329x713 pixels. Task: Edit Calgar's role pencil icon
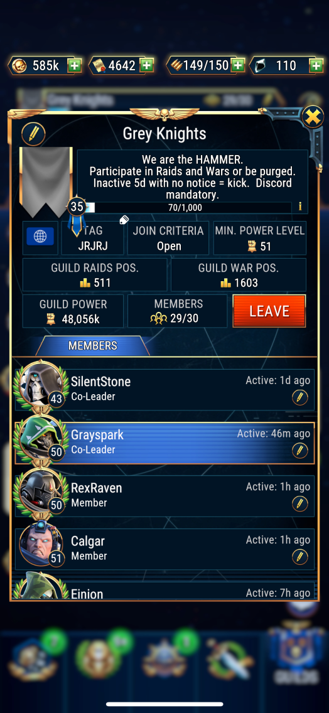coord(299,557)
